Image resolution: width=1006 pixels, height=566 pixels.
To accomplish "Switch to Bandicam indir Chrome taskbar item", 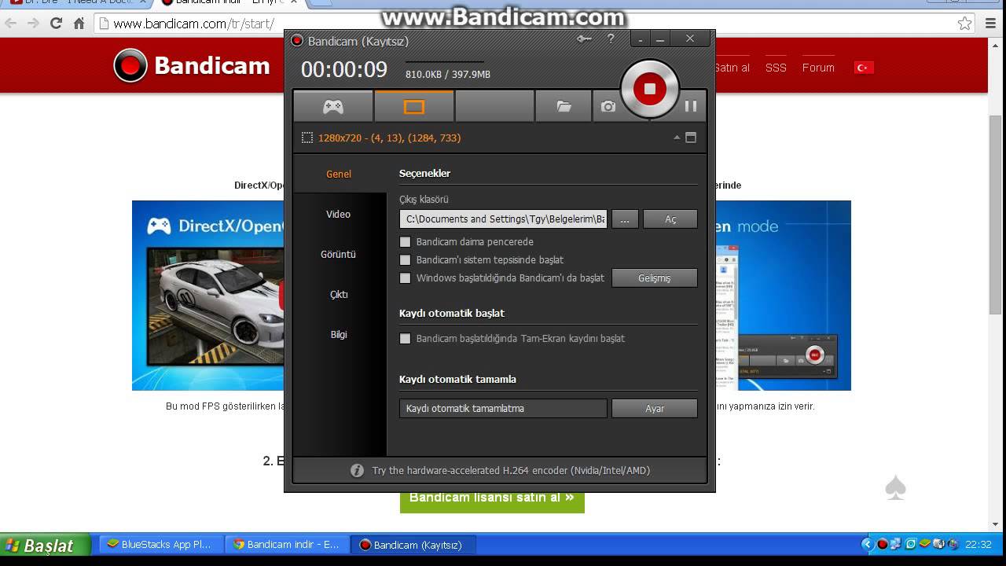I will pos(287,545).
